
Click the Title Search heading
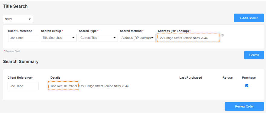(x=15, y=6)
